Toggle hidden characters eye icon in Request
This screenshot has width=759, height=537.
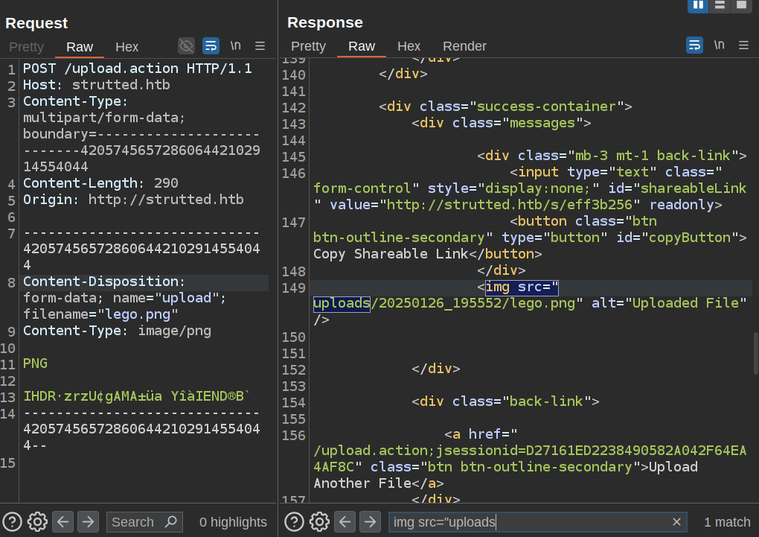pos(186,46)
